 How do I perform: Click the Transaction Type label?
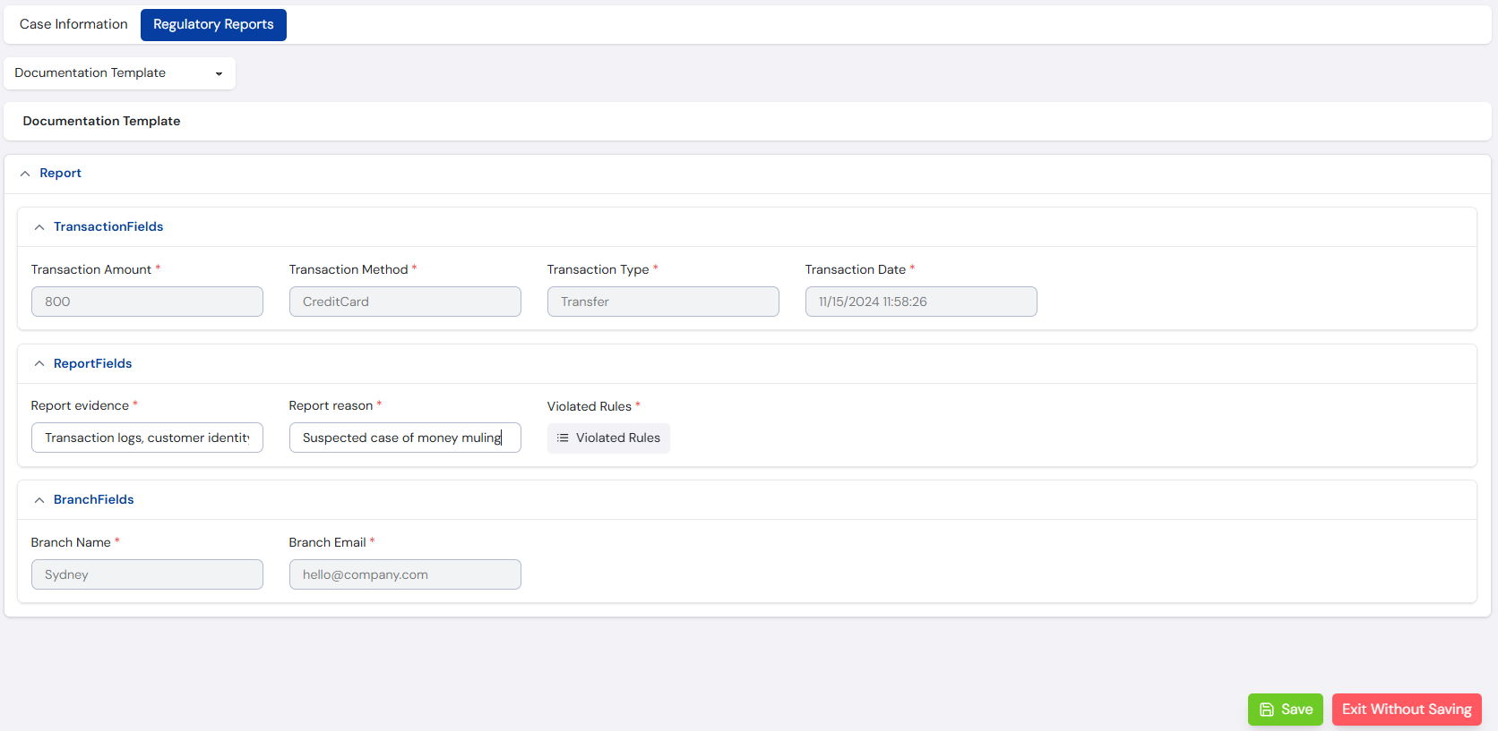pyautogui.click(x=598, y=269)
